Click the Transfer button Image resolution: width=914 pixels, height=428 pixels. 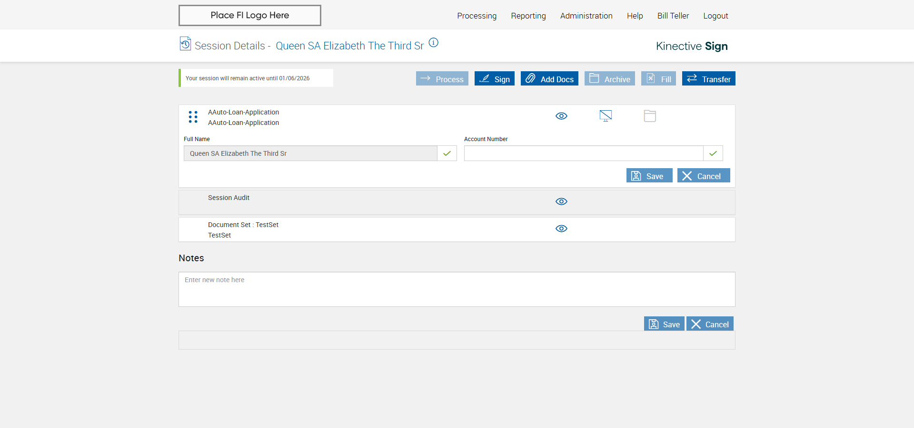(708, 79)
